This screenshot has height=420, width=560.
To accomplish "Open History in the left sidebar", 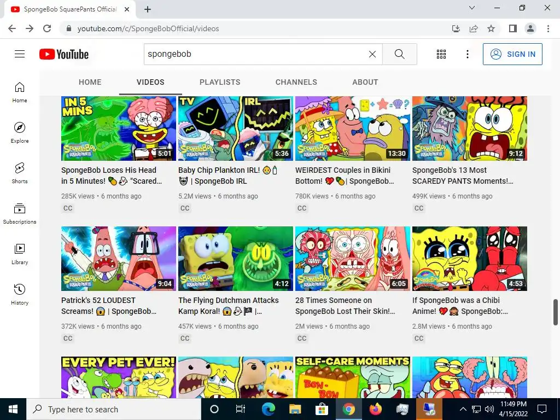I will click(x=20, y=294).
